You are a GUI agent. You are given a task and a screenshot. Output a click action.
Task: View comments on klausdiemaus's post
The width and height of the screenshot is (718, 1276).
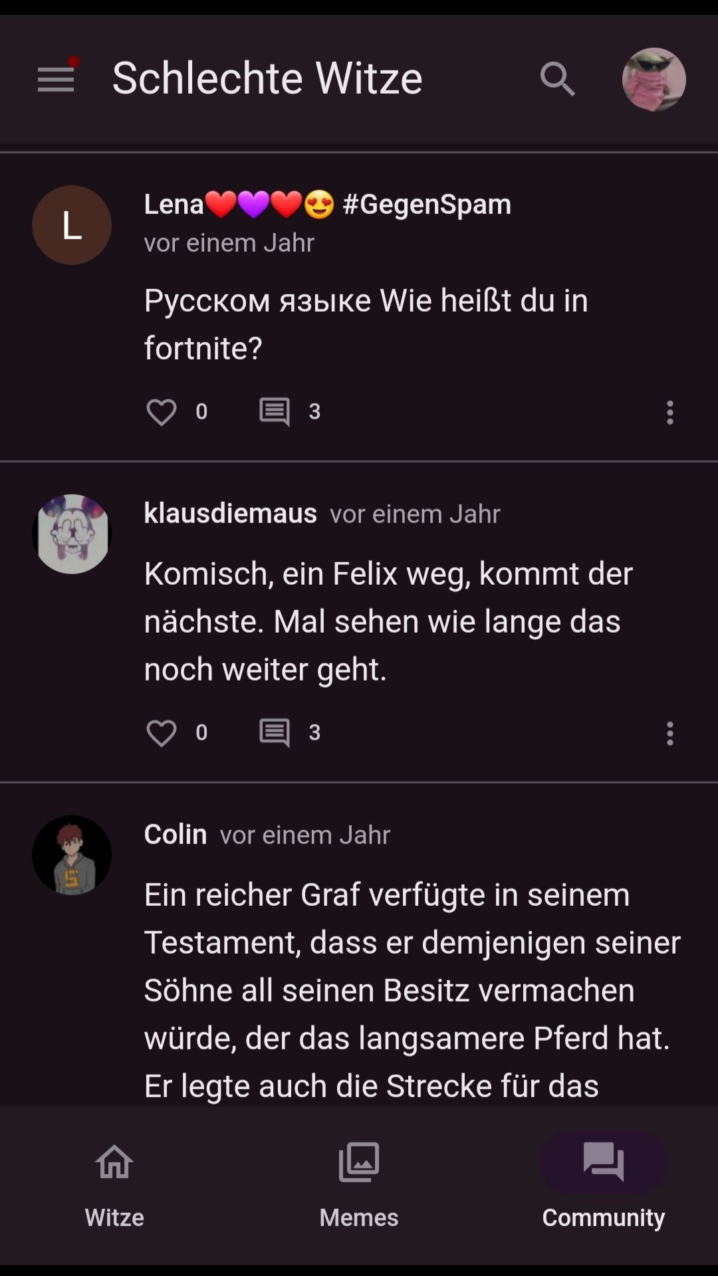[275, 733]
